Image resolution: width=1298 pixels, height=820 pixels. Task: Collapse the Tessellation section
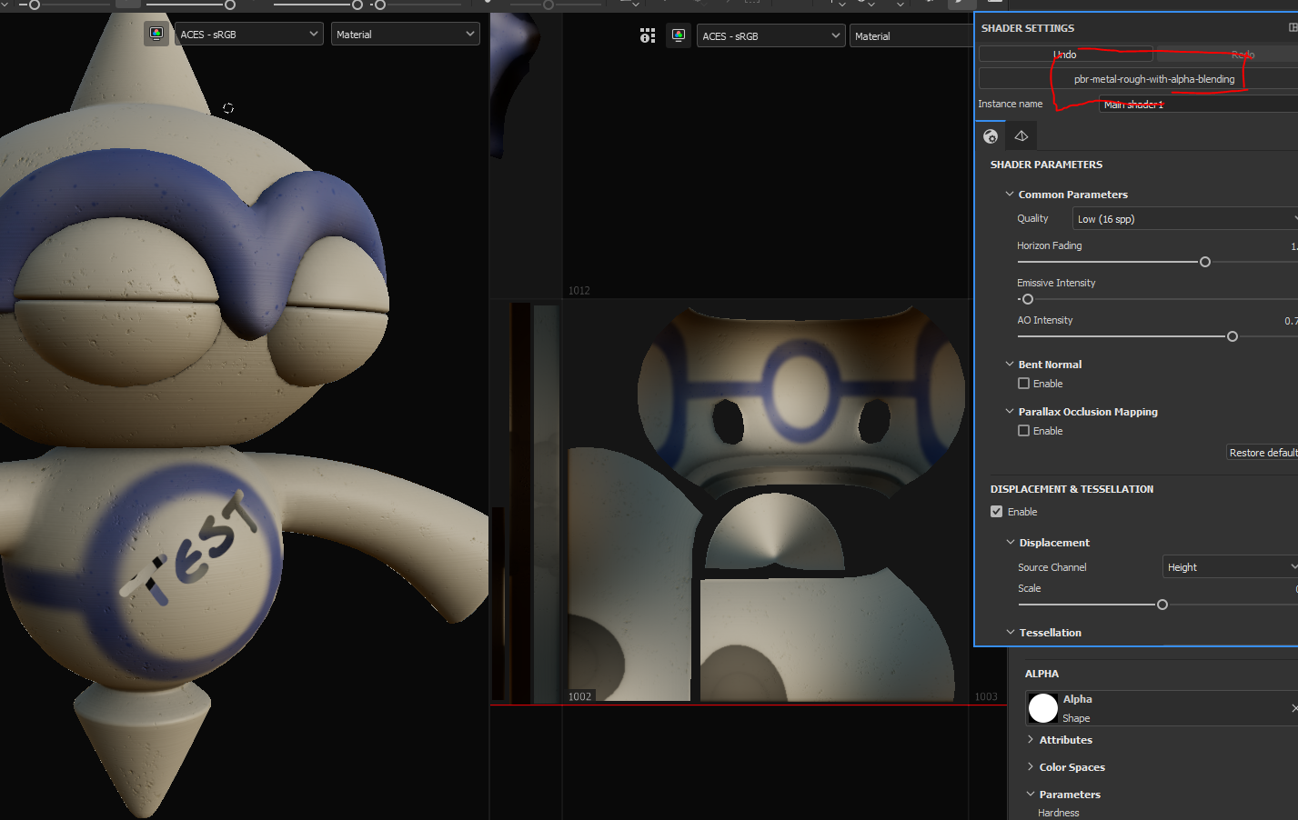pyautogui.click(x=1010, y=633)
